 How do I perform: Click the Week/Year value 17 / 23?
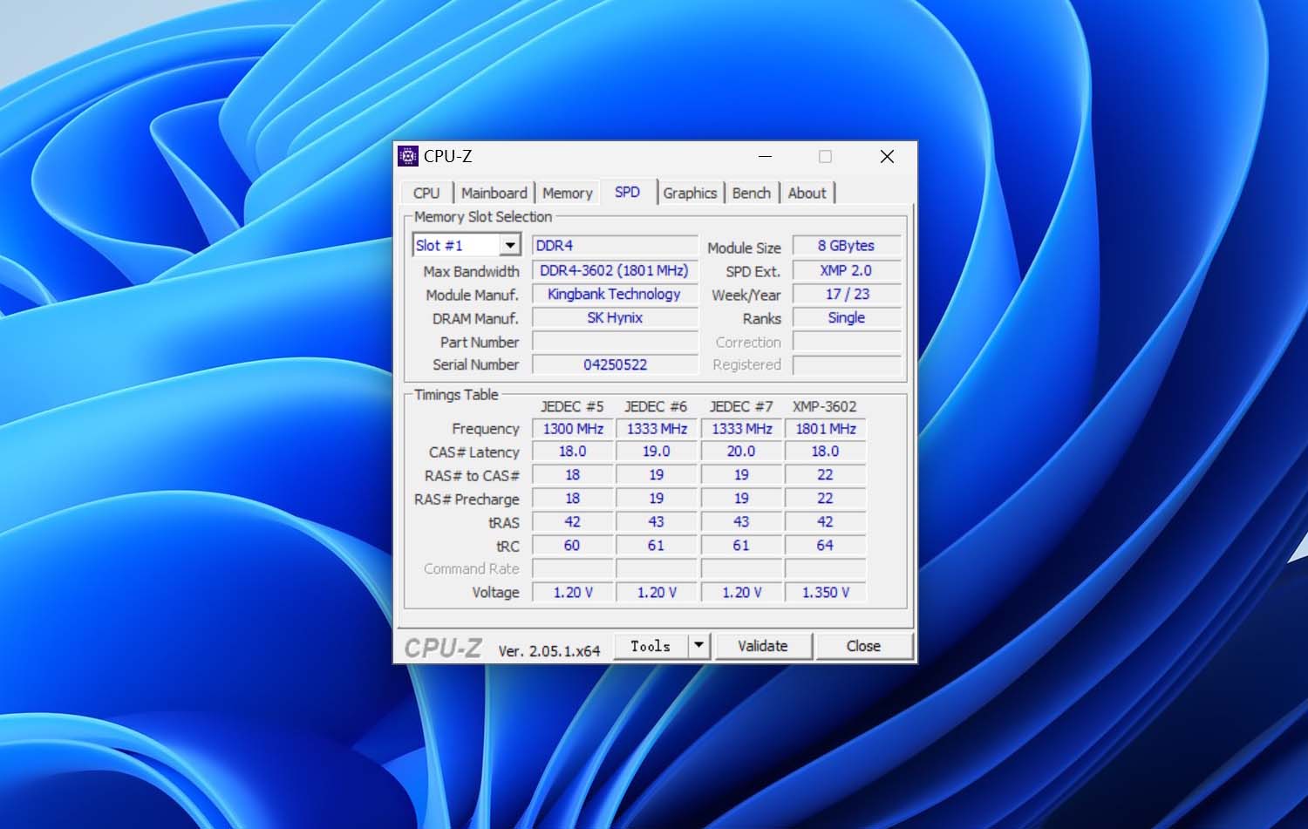click(x=847, y=294)
